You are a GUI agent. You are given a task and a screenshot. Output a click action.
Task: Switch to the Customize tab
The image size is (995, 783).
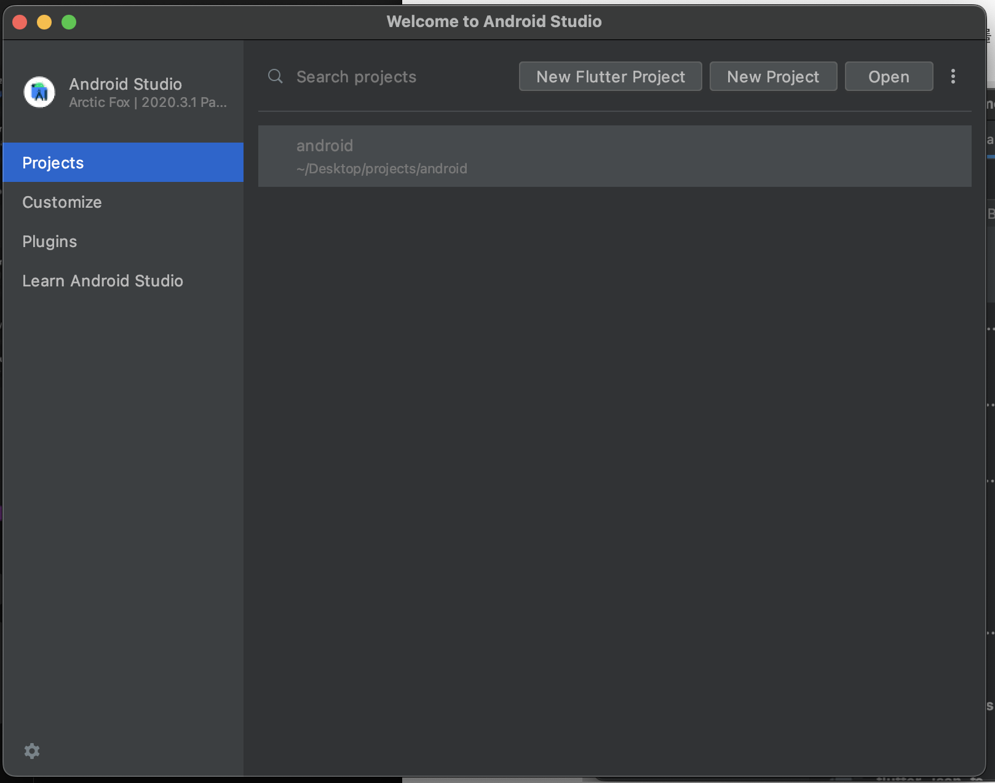tap(123, 202)
